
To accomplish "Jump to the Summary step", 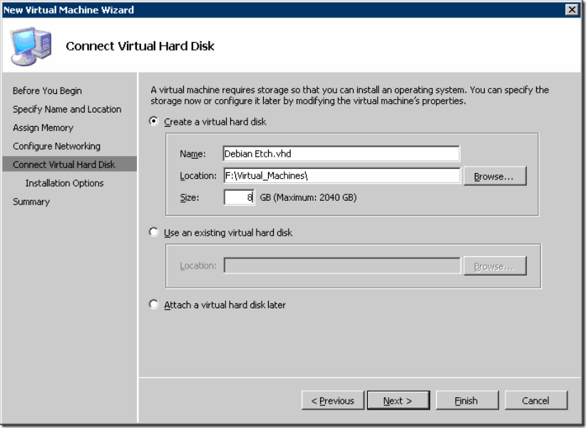I will pyautogui.click(x=31, y=202).
